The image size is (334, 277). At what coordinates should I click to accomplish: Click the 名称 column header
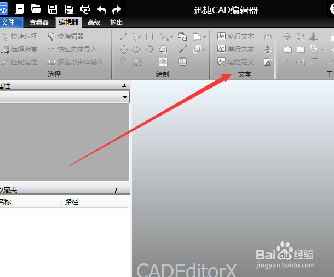click(x=31, y=201)
